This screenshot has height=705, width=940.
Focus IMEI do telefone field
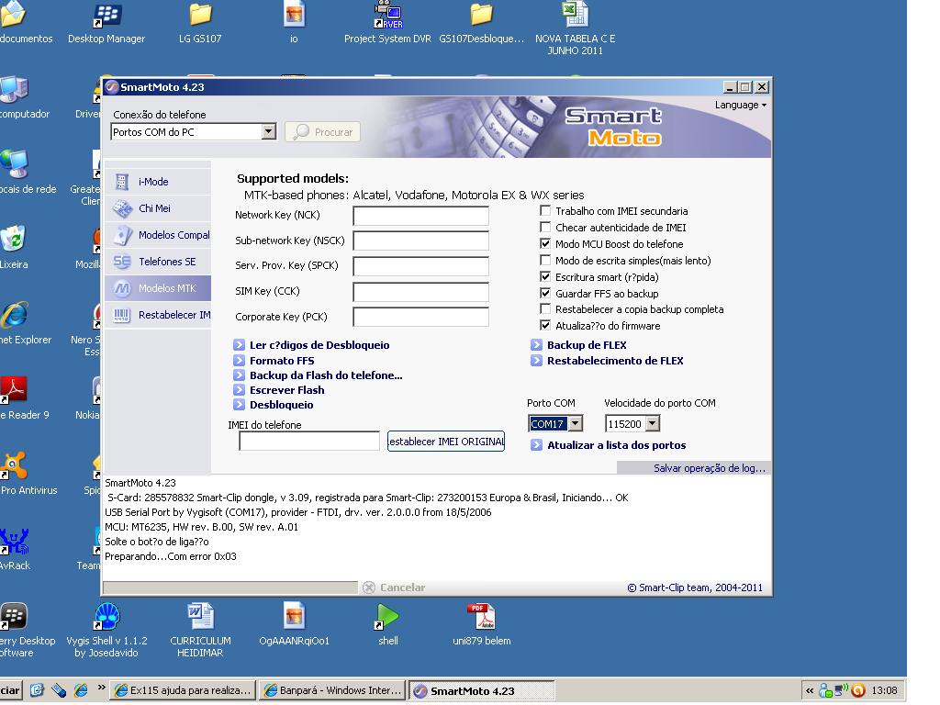309,442
